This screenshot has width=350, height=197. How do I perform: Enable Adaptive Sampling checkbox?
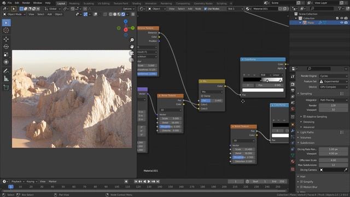pos(305,117)
